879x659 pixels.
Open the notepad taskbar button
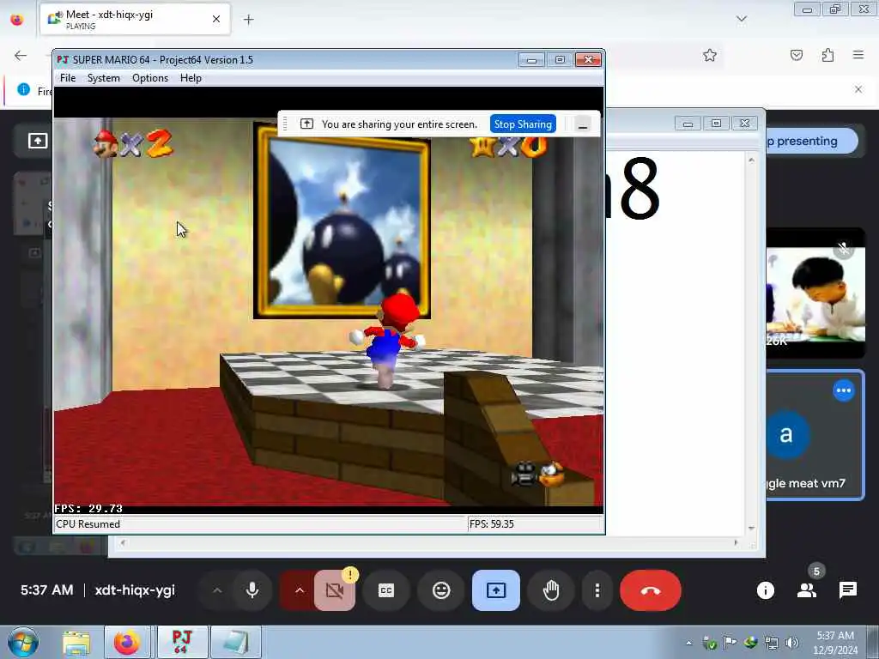(236, 643)
